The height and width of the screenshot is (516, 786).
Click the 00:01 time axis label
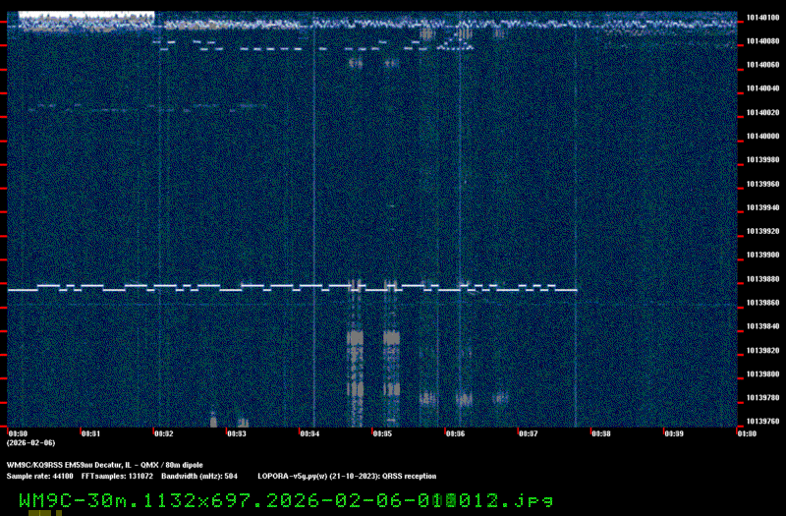[x=90, y=433]
